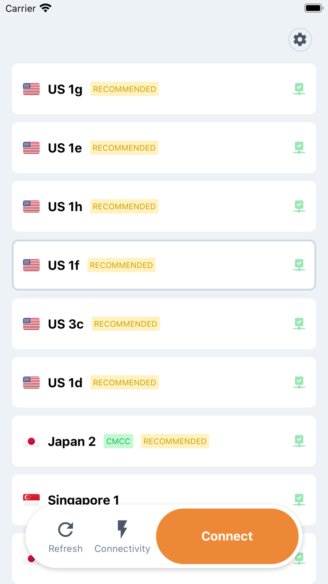Click the CMCC badge on Japan 2

coord(118,441)
